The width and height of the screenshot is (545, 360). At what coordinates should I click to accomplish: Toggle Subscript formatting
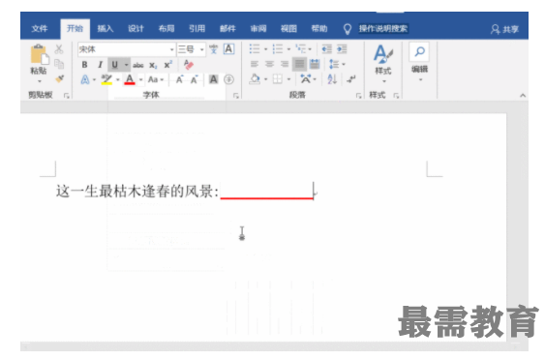[x=153, y=65]
